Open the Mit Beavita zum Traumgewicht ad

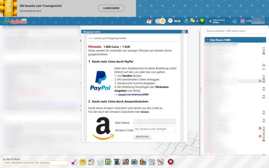41,6
